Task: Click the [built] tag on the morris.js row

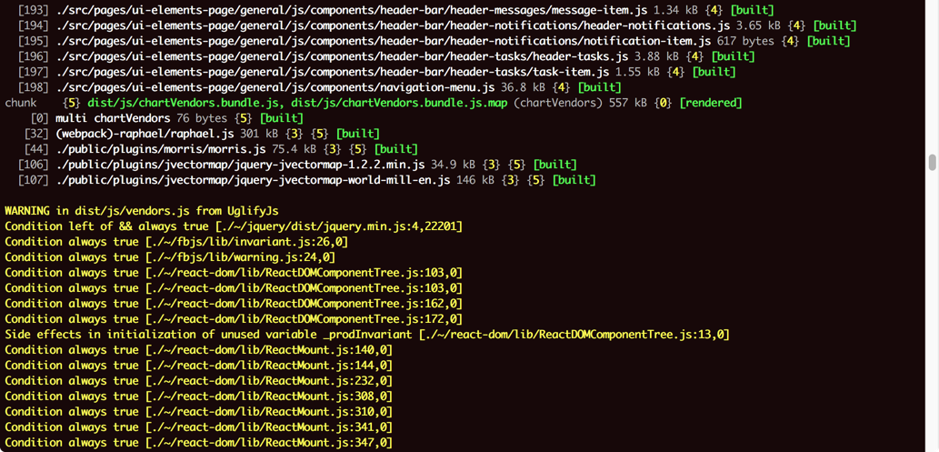Action: pos(395,148)
